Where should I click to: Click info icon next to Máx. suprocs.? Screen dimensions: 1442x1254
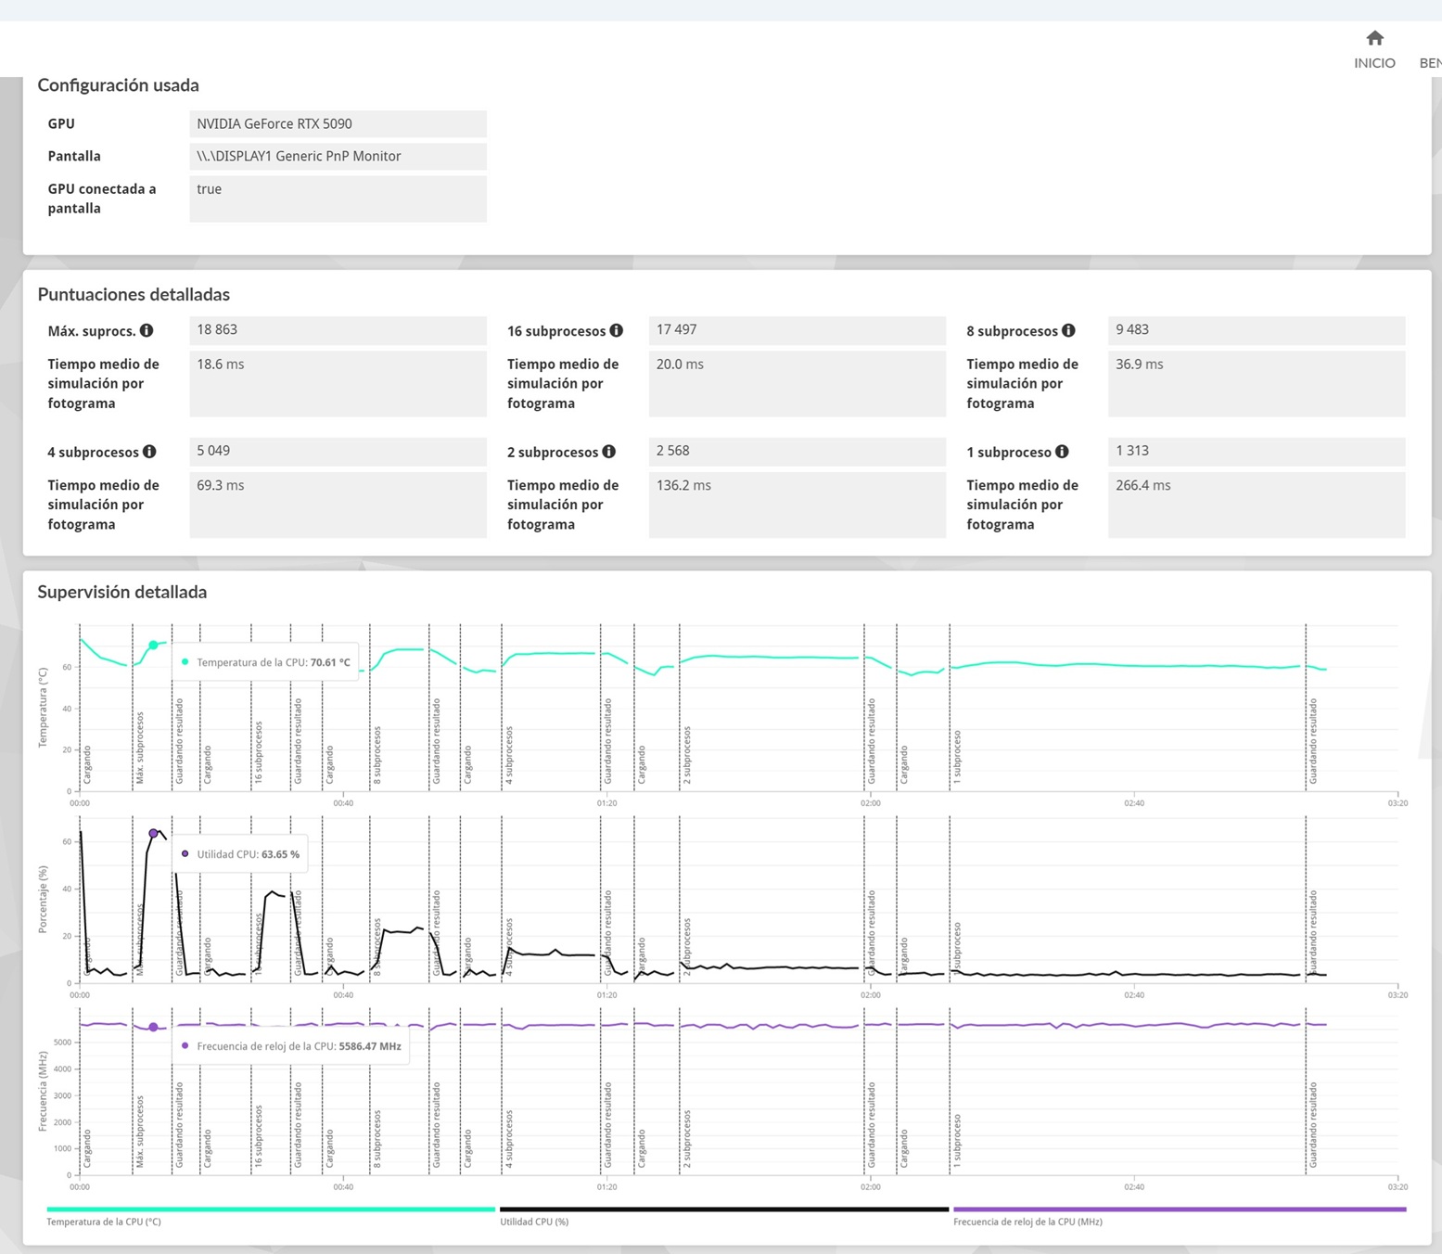coord(147,331)
